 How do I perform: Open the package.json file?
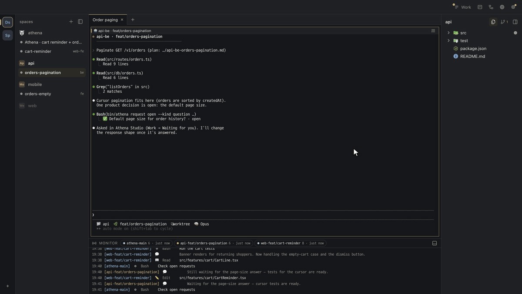[x=473, y=48]
